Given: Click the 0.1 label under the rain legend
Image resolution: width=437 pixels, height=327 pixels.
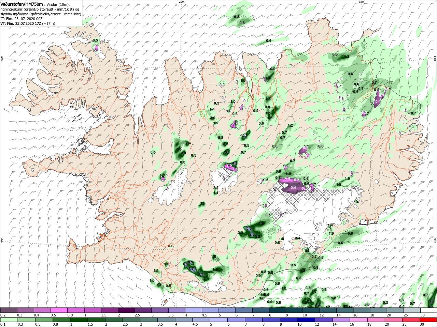Looking at the screenshot, I should click(3, 325).
